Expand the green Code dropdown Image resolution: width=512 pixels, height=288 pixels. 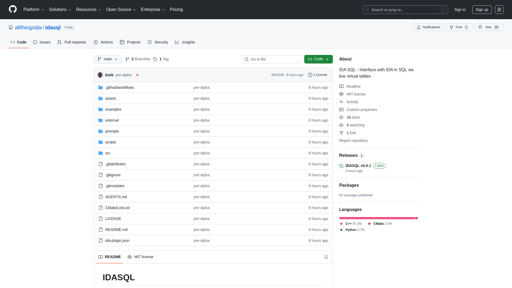tap(327, 59)
